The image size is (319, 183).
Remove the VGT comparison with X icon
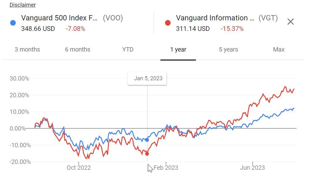290,22
